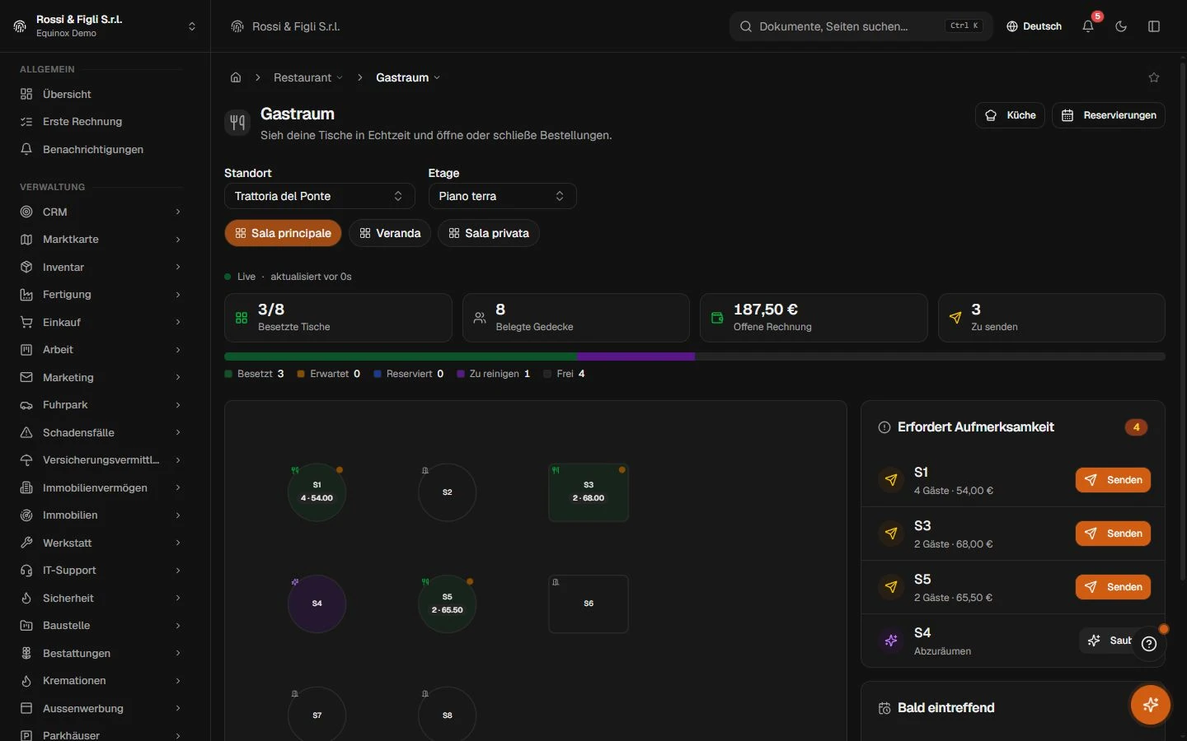
Task: Open the Restaurant breadcrumb dropdown
Action: (308, 77)
